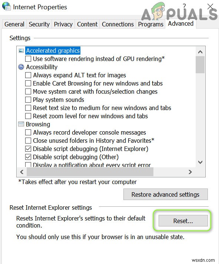This screenshot has height=264, width=219.
Task: Click the Accelerated graphics category icon
Action: (21, 51)
